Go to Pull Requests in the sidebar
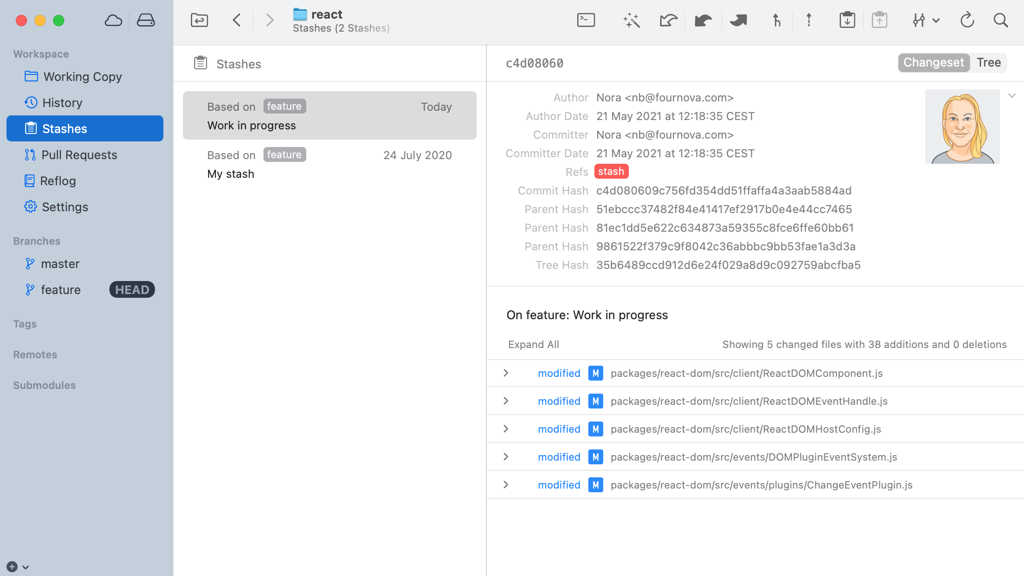The image size is (1024, 576). tap(79, 155)
